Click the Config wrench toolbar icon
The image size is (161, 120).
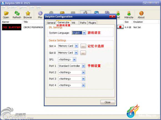point(85,12)
